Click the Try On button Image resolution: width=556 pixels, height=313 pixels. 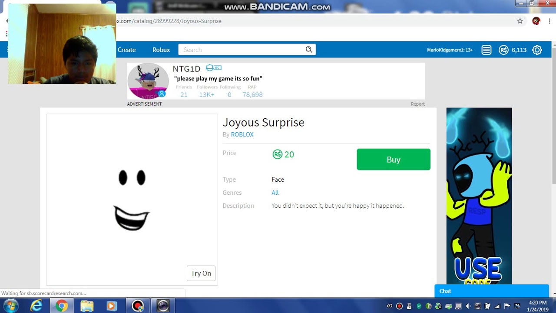(201, 273)
